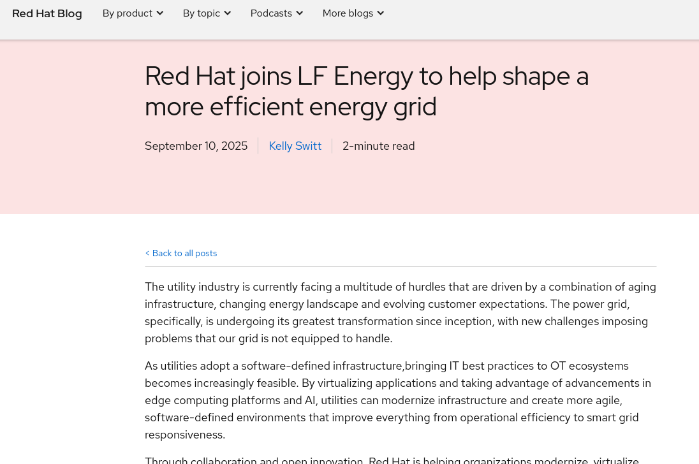The image size is (699, 464).
Task: Expand the Podcasts dropdown
Action: click(271, 13)
